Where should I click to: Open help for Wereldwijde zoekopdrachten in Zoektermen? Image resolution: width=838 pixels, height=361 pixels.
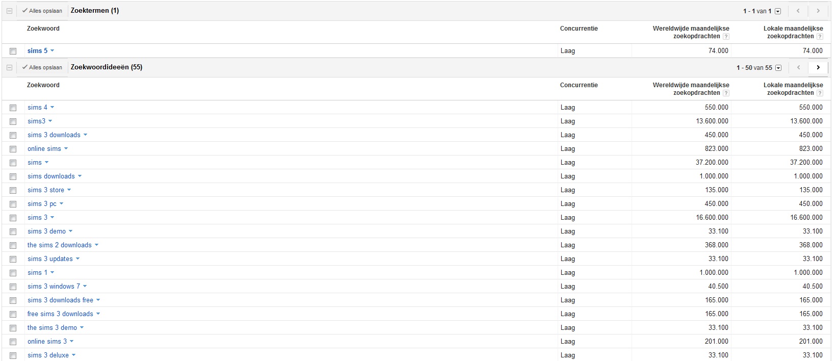[x=726, y=37]
